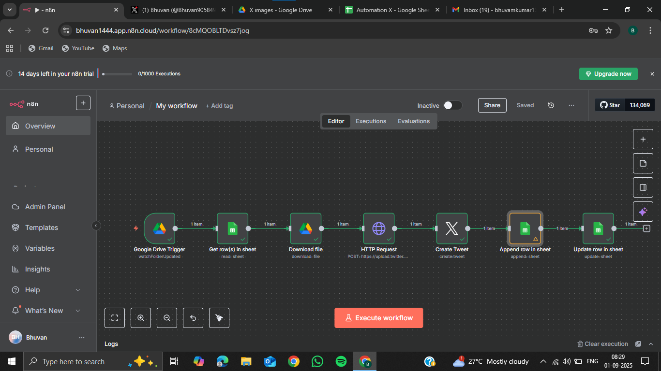Select the HTTP Request node
The width and height of the screenshot is (661, 371).
[378, 228]
